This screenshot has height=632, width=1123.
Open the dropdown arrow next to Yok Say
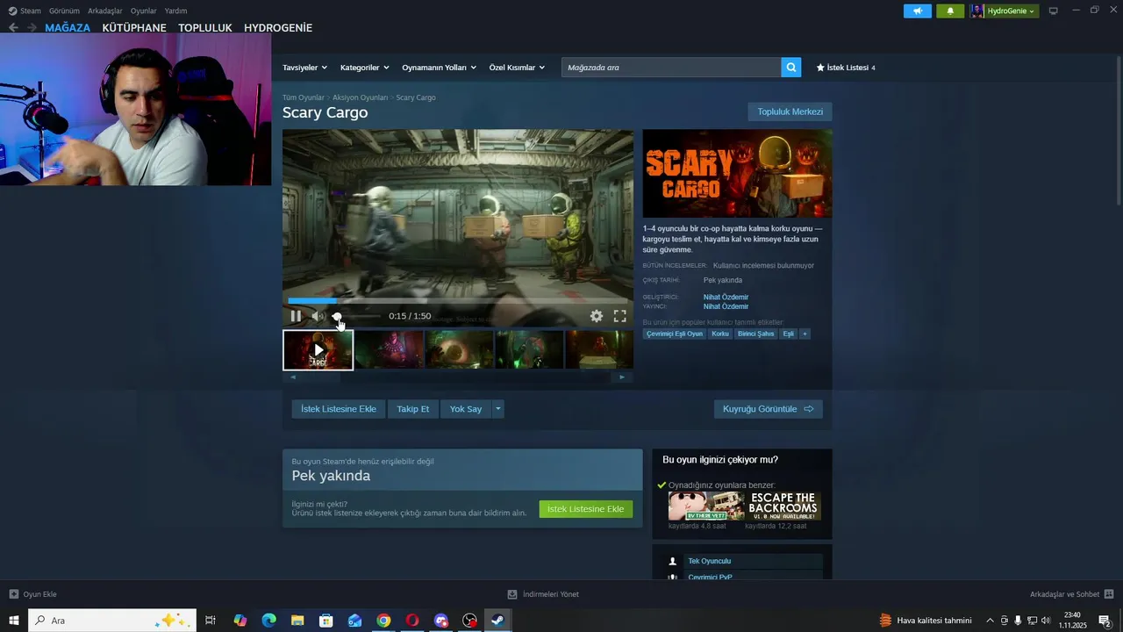pos(497,409)
